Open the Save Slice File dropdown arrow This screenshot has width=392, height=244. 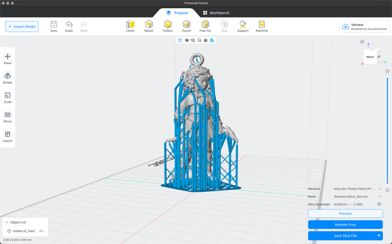click(378, 236)
